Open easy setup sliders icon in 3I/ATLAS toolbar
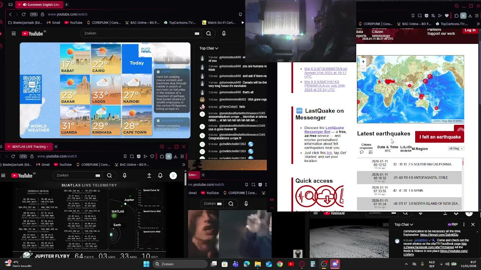The height and width of the screenshot is (270, 481). (182, 156)
